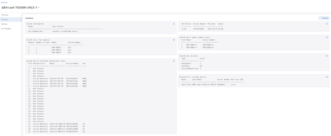Select the Inventory sidebar tab

tap(5, 20)
